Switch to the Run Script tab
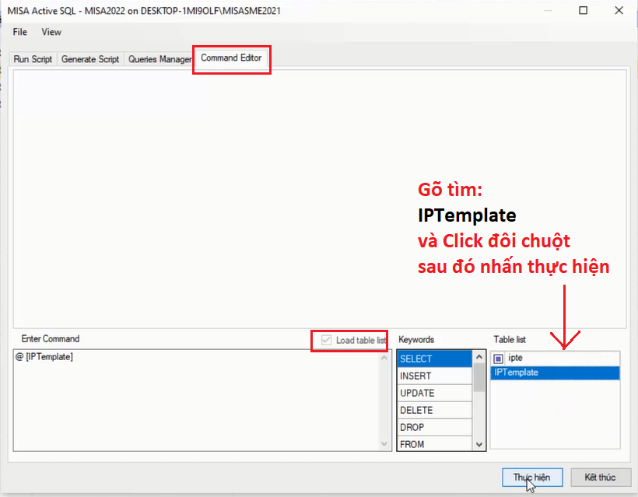This screenshot has height=497, width=638. point(33,59)
